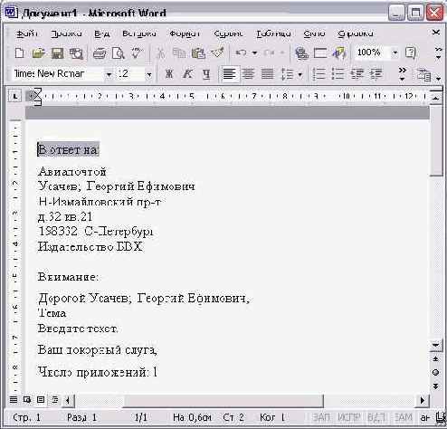Open the Окно menu
447x429 pixels.
(314, 33)
